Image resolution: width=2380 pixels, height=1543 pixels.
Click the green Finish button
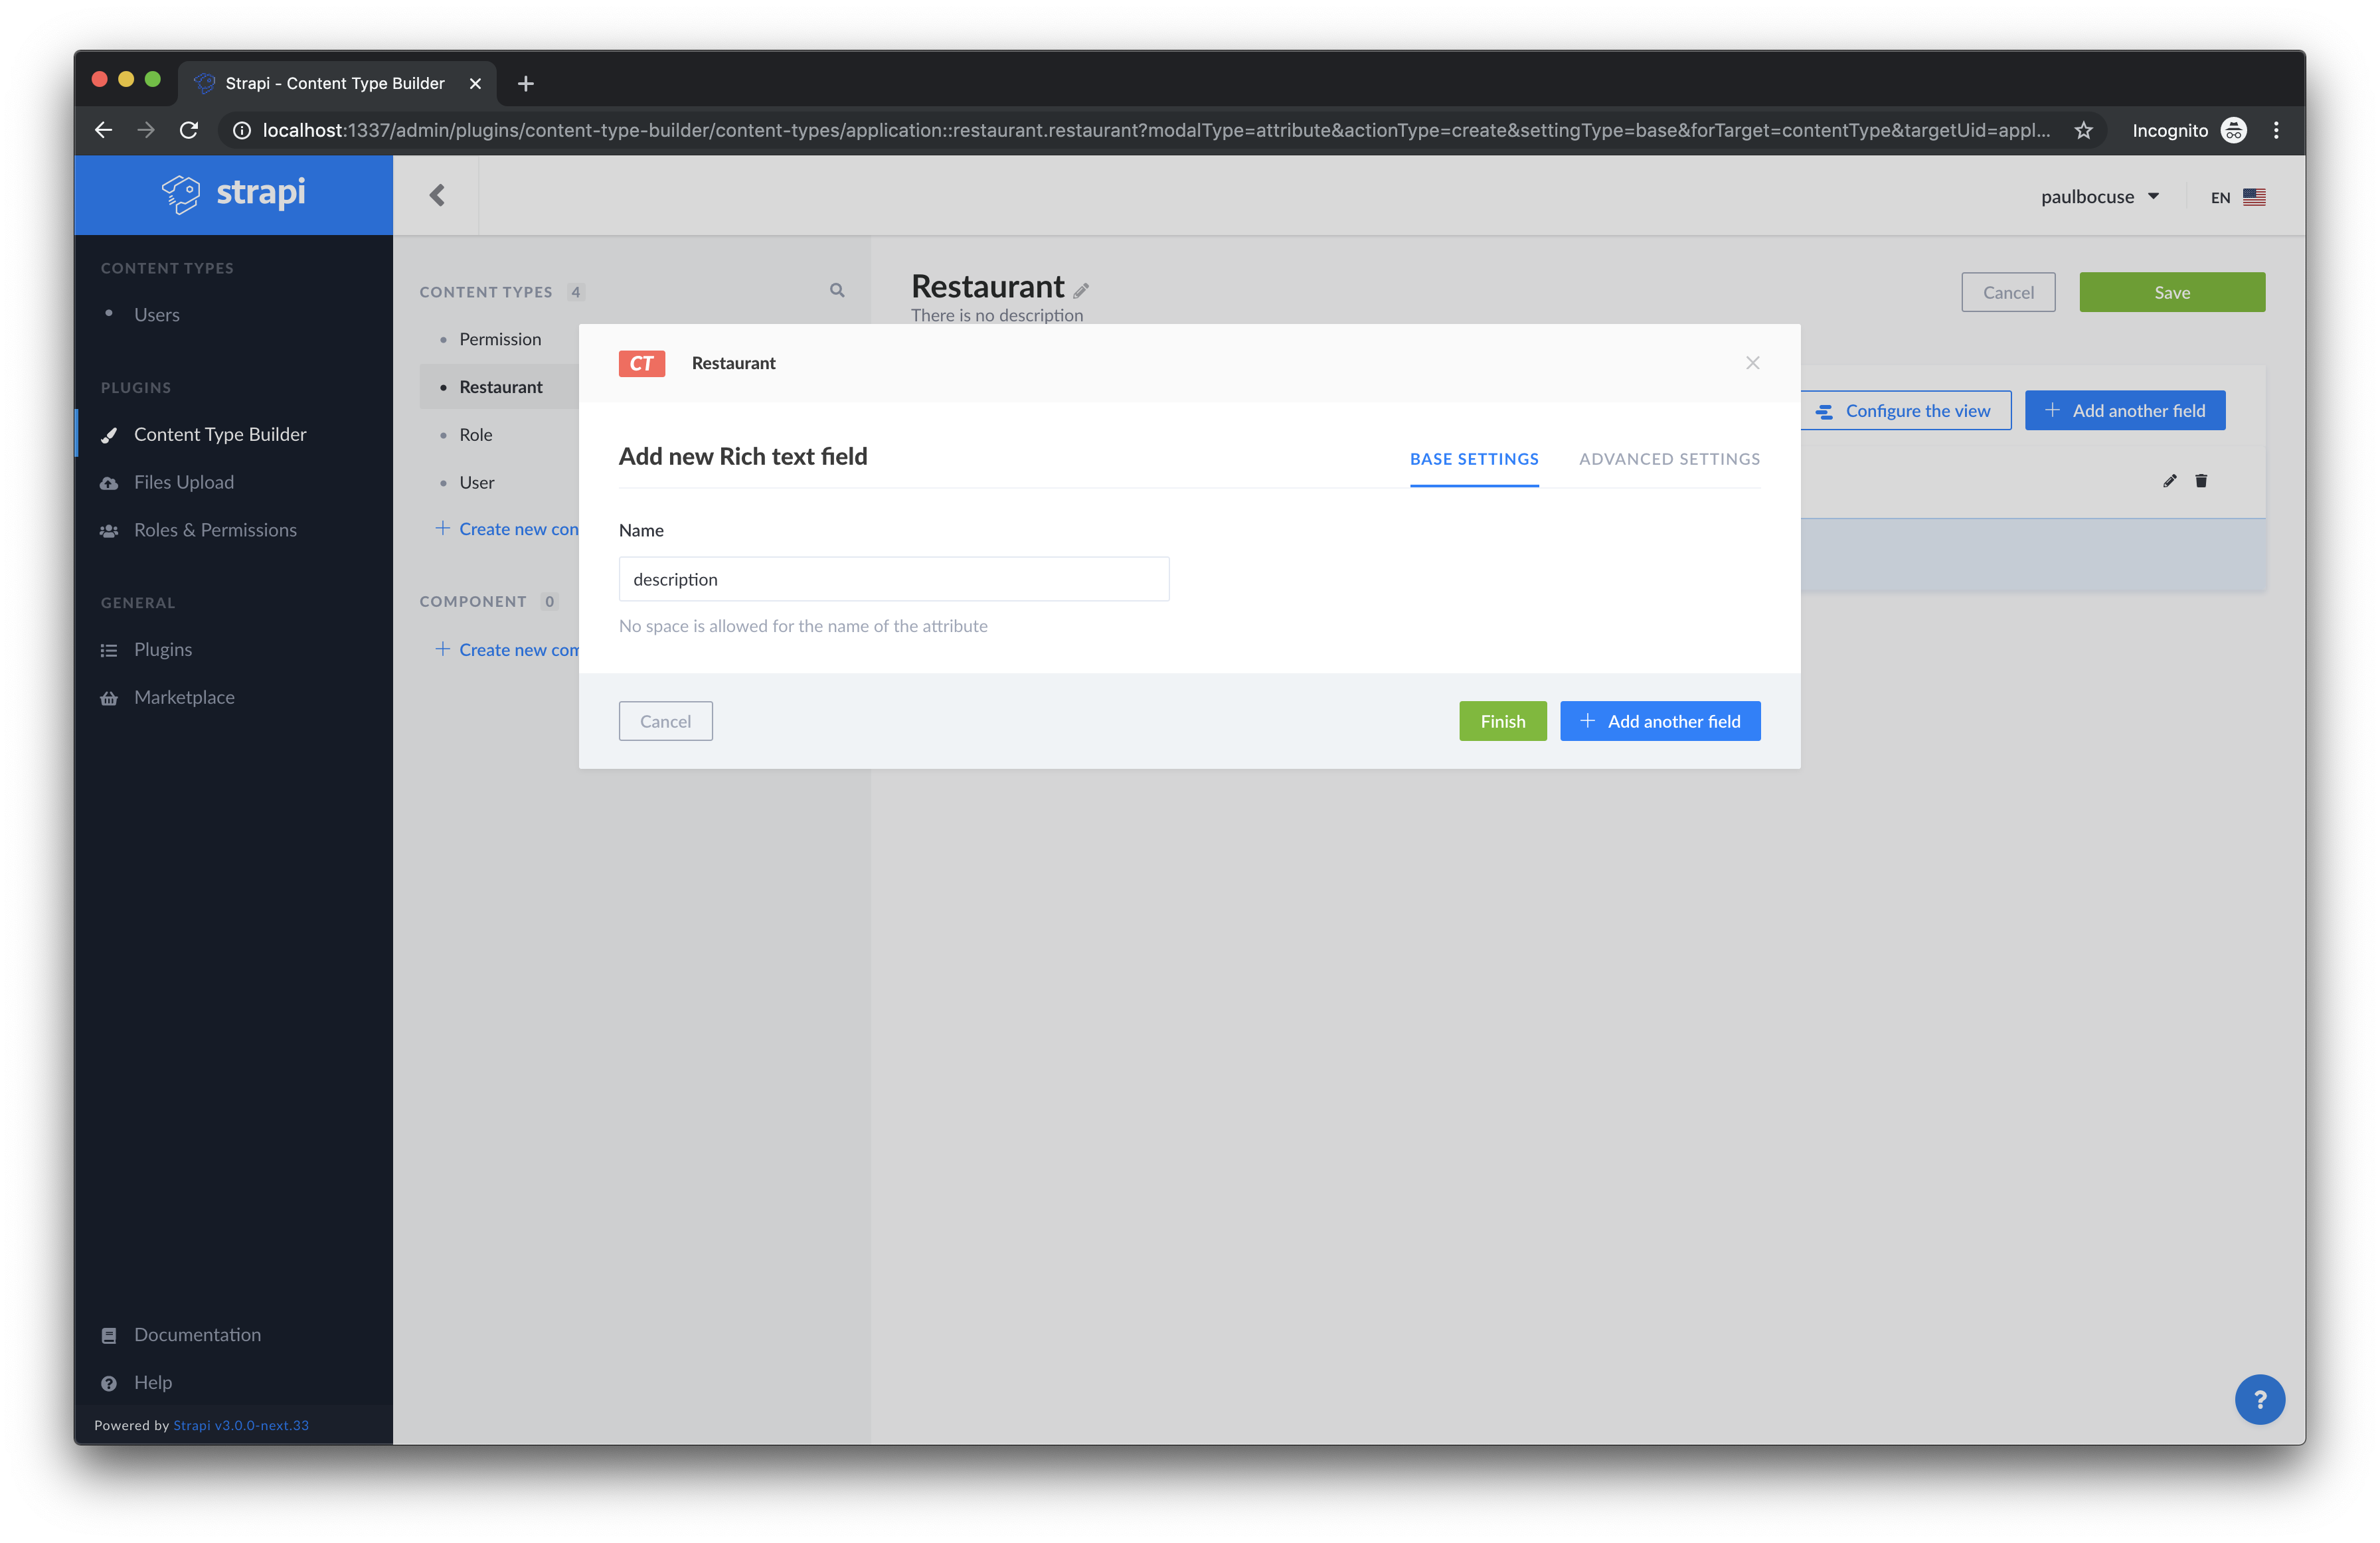coord(1502,721)
